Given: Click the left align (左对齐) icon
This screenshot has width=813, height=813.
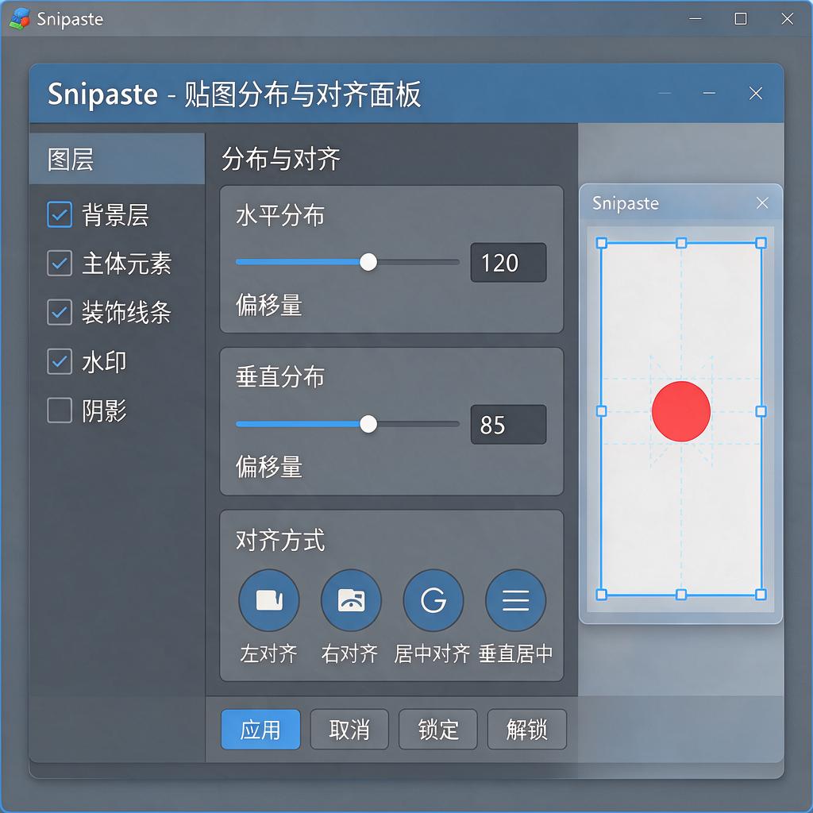Looking at the screenshot, I should (x=268, y=600).
